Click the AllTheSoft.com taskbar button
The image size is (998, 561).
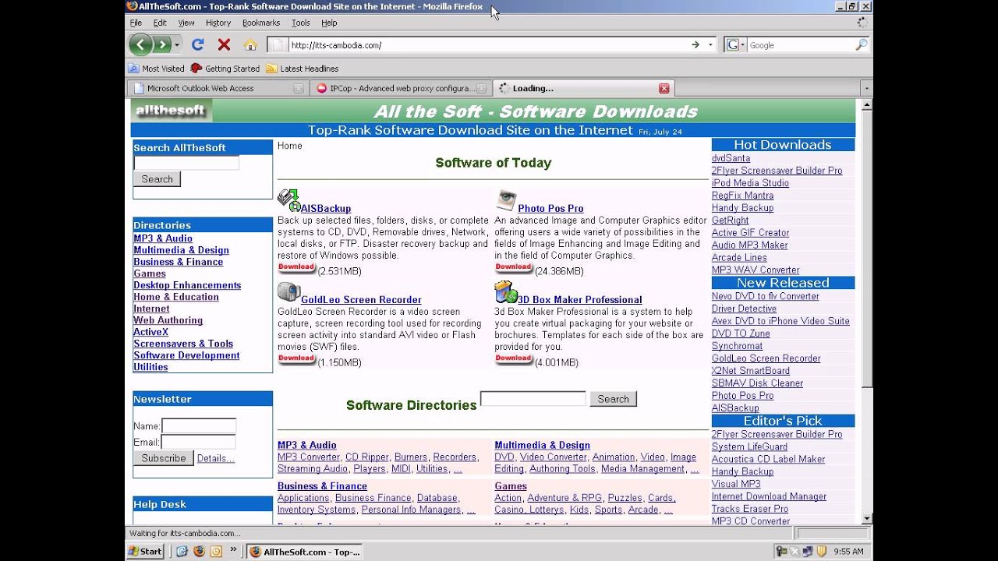click(x=305, y=552)
